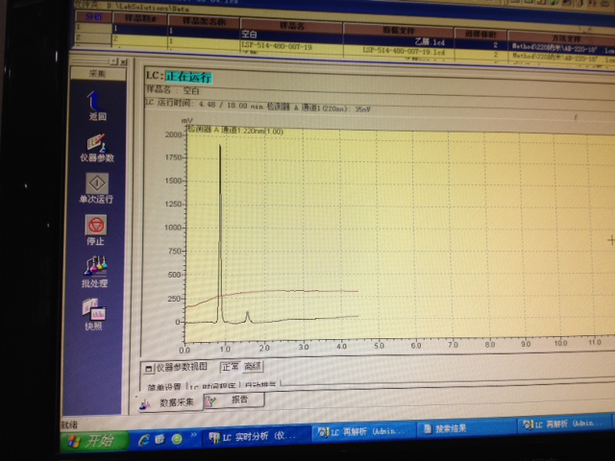Select the 高级 advanced mode button
This screenshot has width=615, height=461.
pos(252,367)
